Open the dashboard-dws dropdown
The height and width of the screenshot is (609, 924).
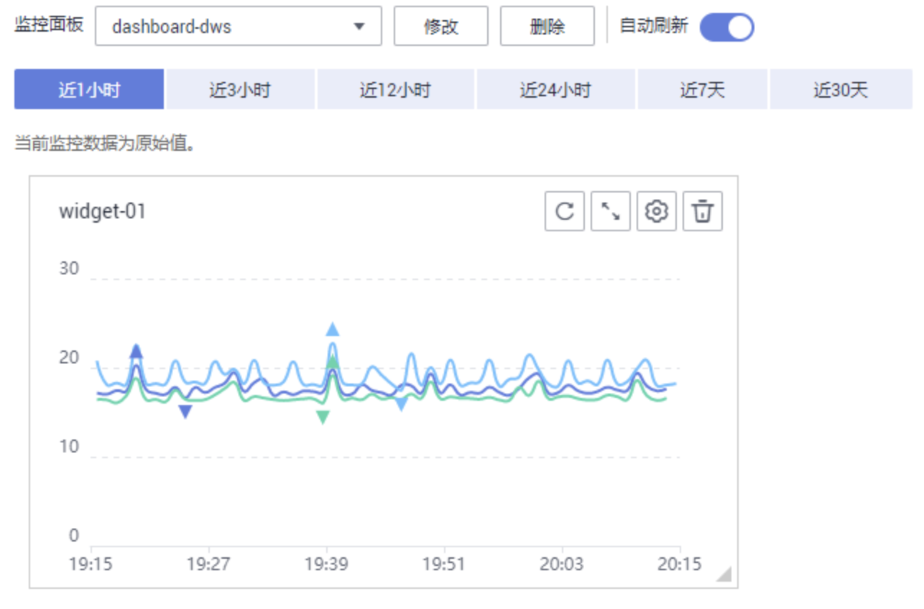pos(239,27)
